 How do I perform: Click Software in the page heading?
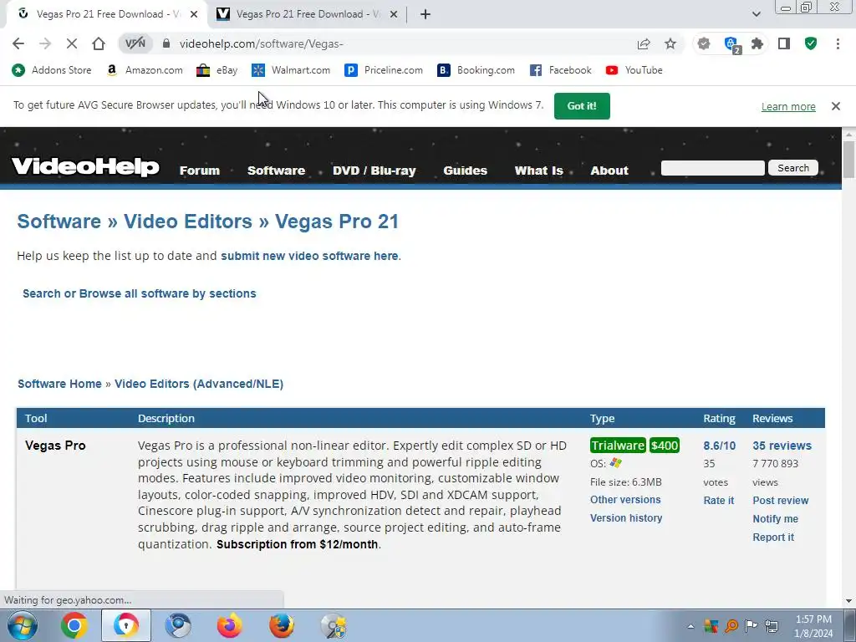pos(59,221)
